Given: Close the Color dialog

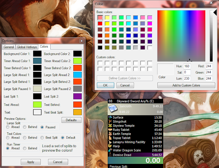Looking at the screenshot, I should click(211, 3).
